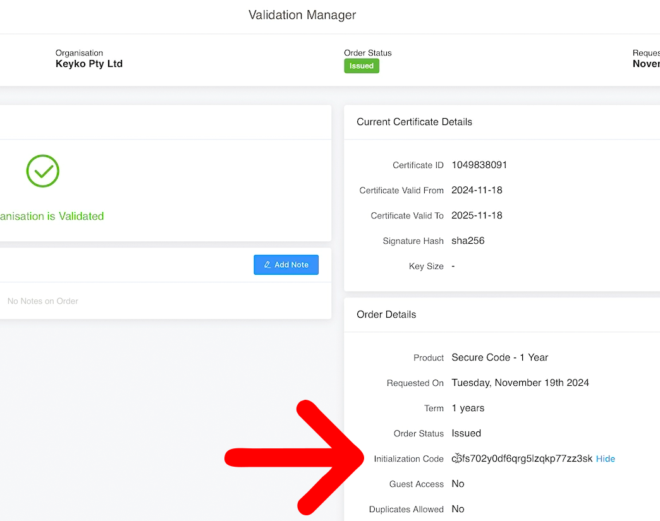Select the Initialization Code string
Screen dimensions: 660x521
(x=523, y=458)
